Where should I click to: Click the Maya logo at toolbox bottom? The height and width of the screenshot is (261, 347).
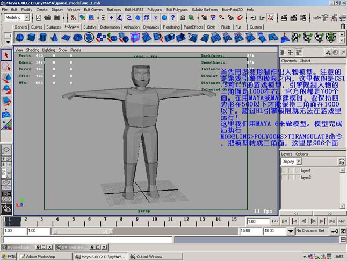coord(6,209)
